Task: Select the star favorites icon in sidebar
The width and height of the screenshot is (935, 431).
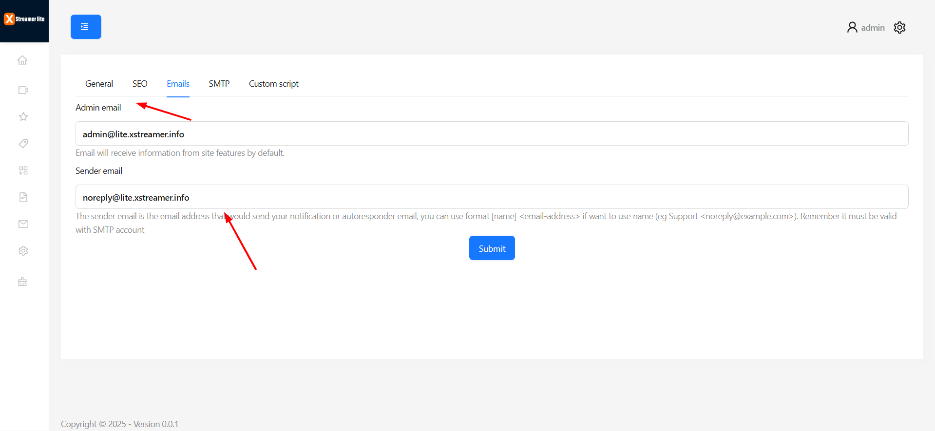Action: click(x=23, y=116)
